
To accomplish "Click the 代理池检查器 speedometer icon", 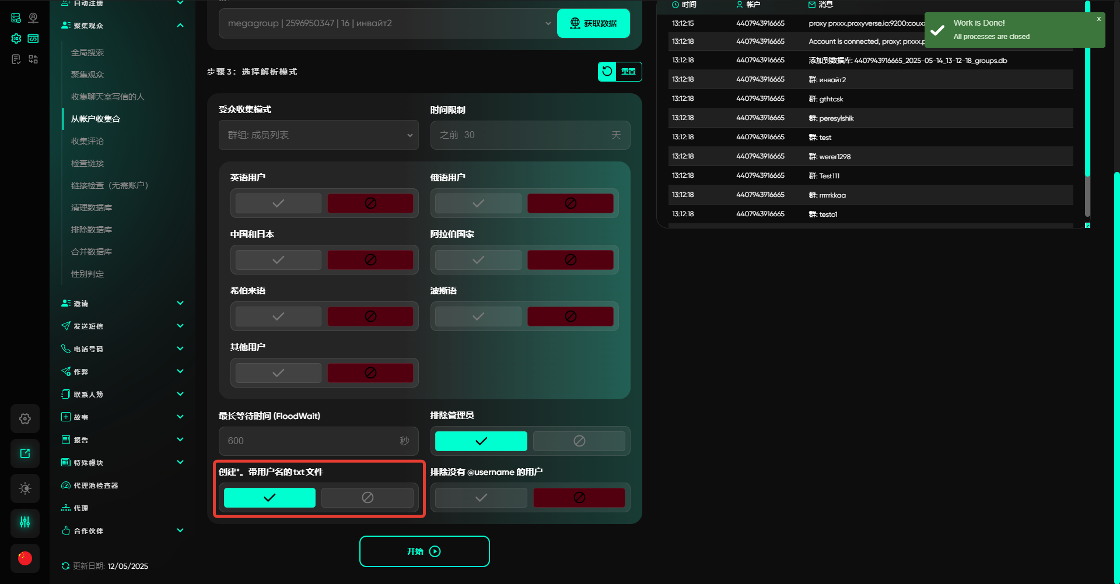I will click(66, 486).
